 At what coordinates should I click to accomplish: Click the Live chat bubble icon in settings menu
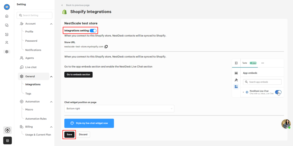[x=21, y=67]
